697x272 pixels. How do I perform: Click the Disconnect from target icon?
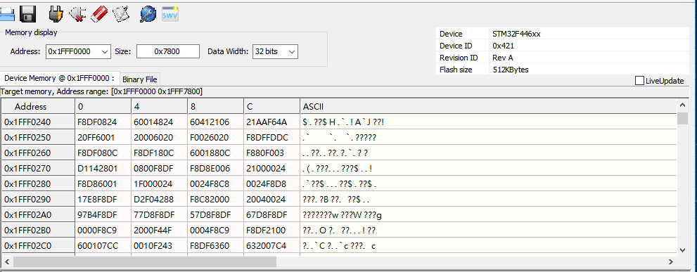(x=78, y=14)
